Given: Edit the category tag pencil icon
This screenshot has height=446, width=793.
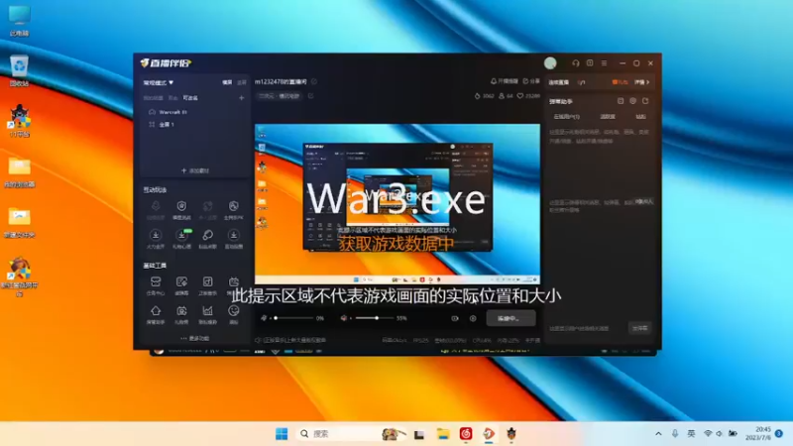Looking at the screenshot, I should (x=310, y=95).
